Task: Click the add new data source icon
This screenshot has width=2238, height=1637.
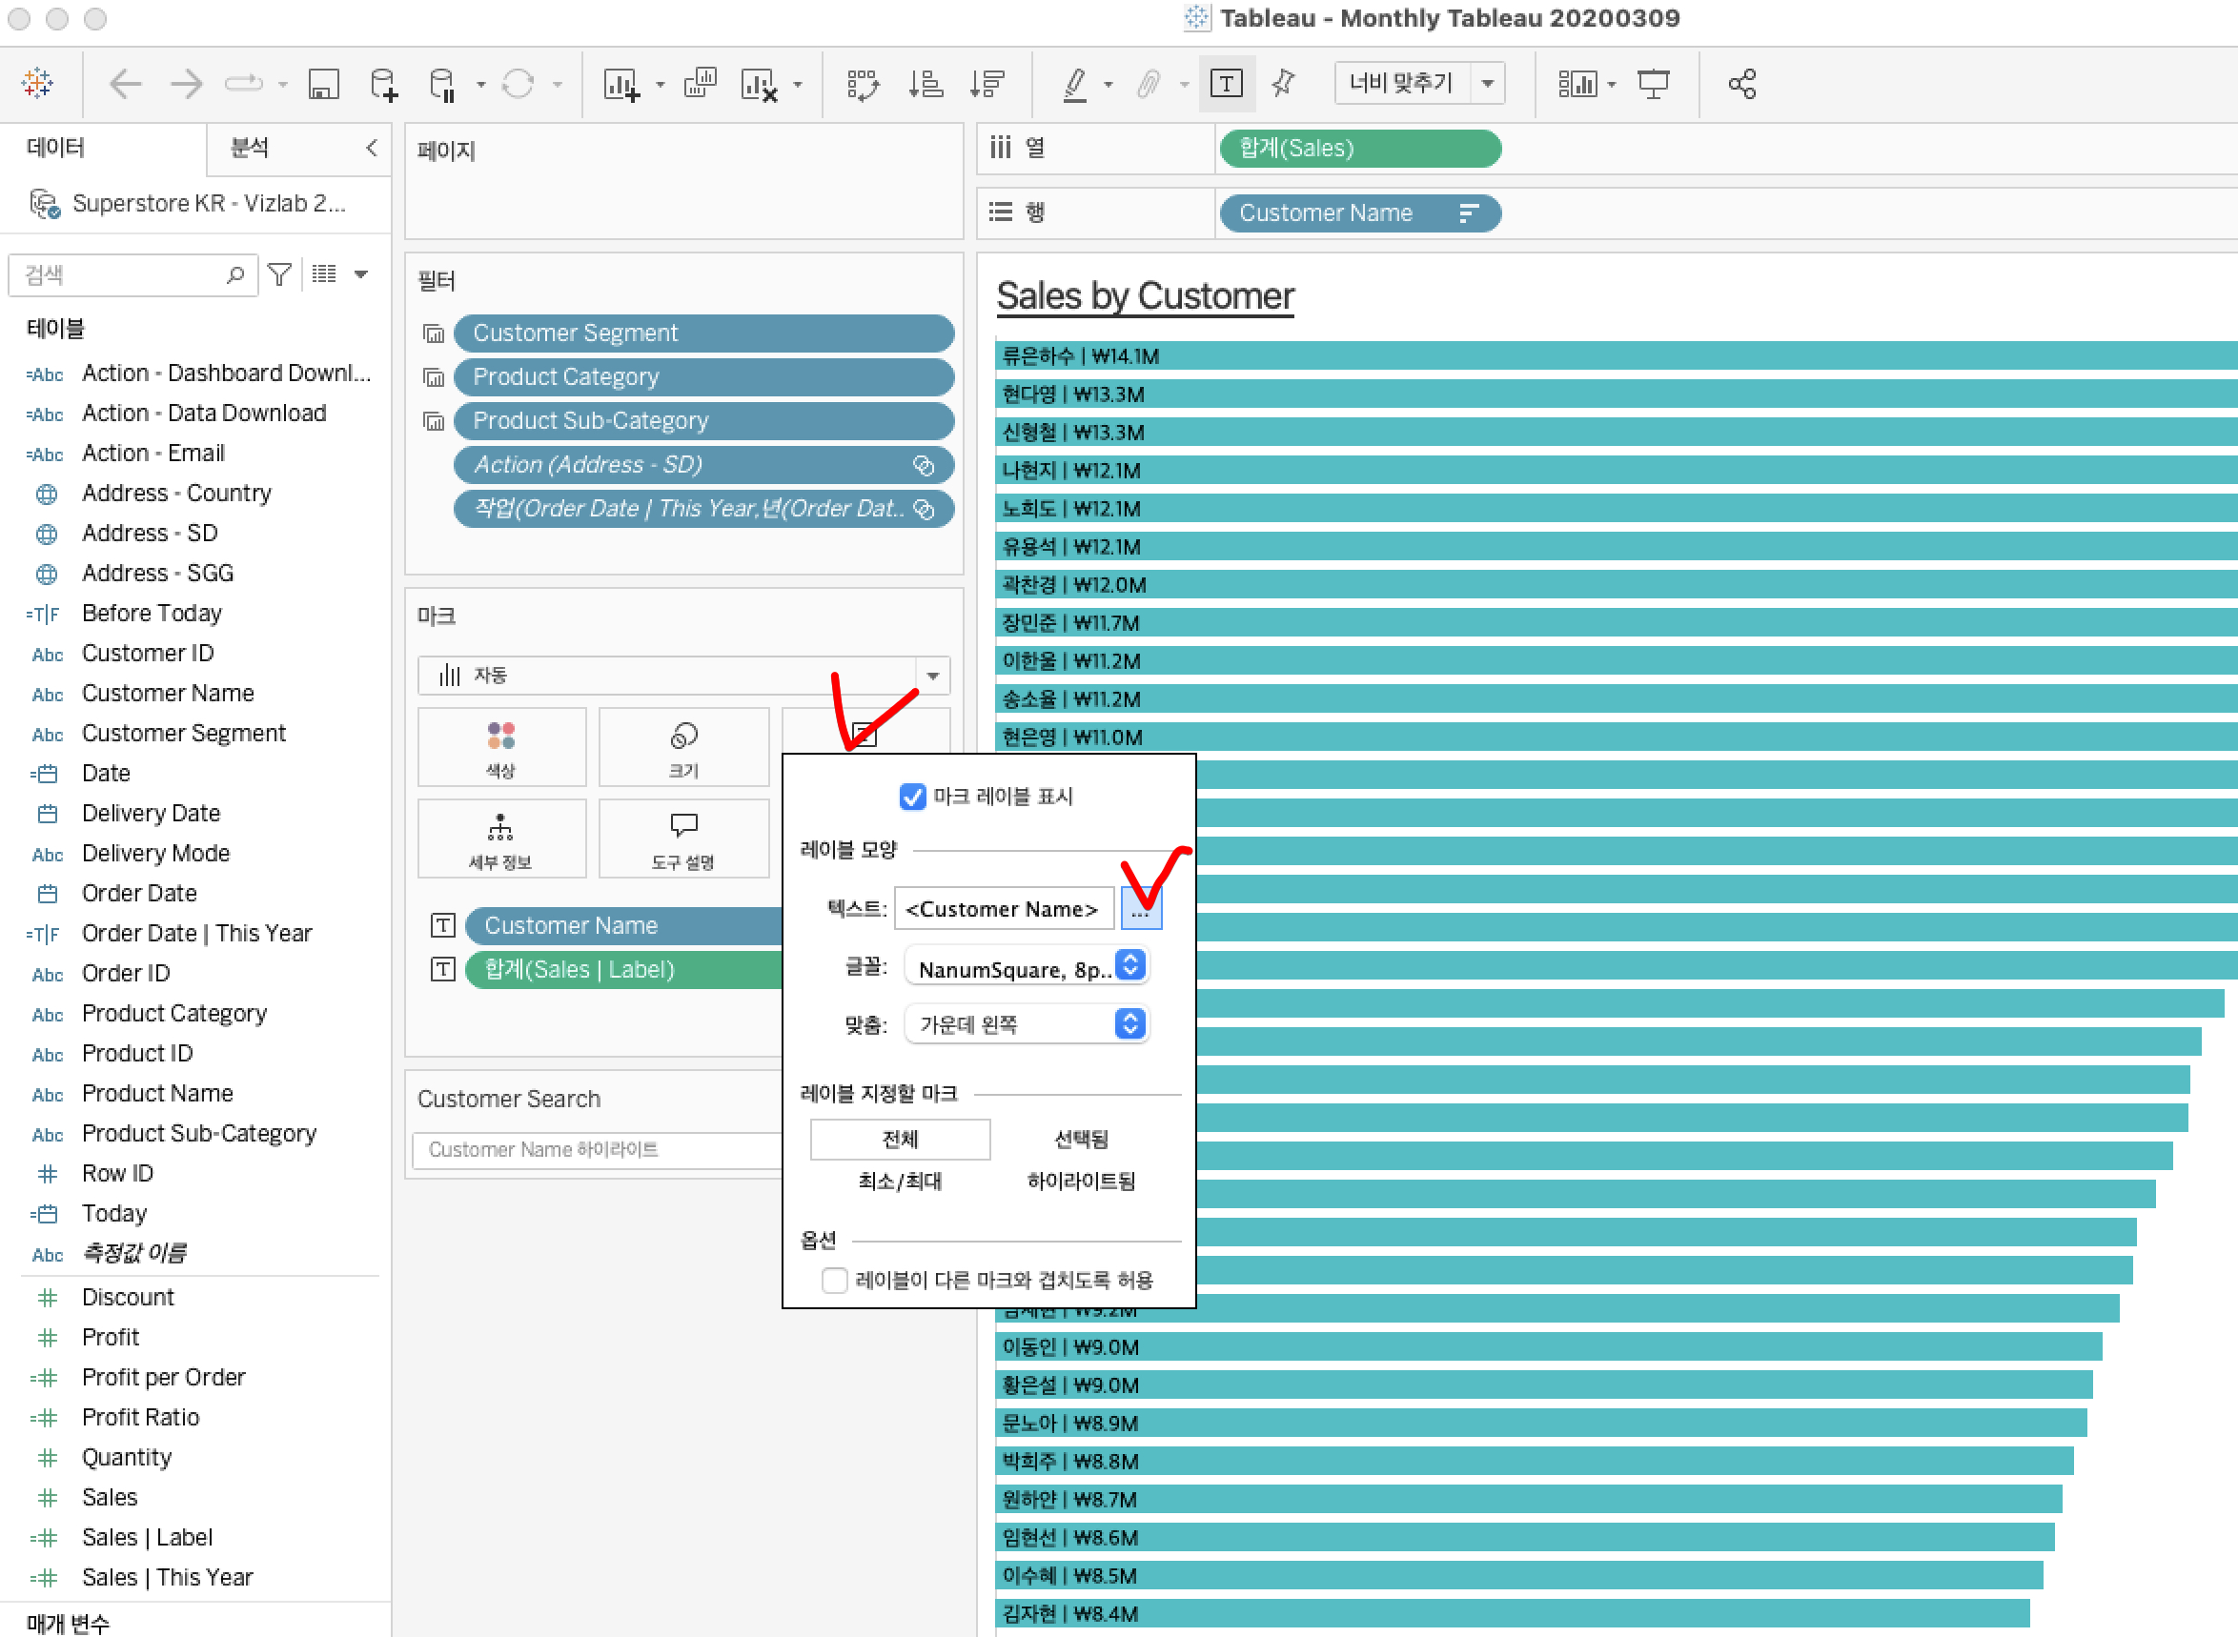Action: coord(382,84)
